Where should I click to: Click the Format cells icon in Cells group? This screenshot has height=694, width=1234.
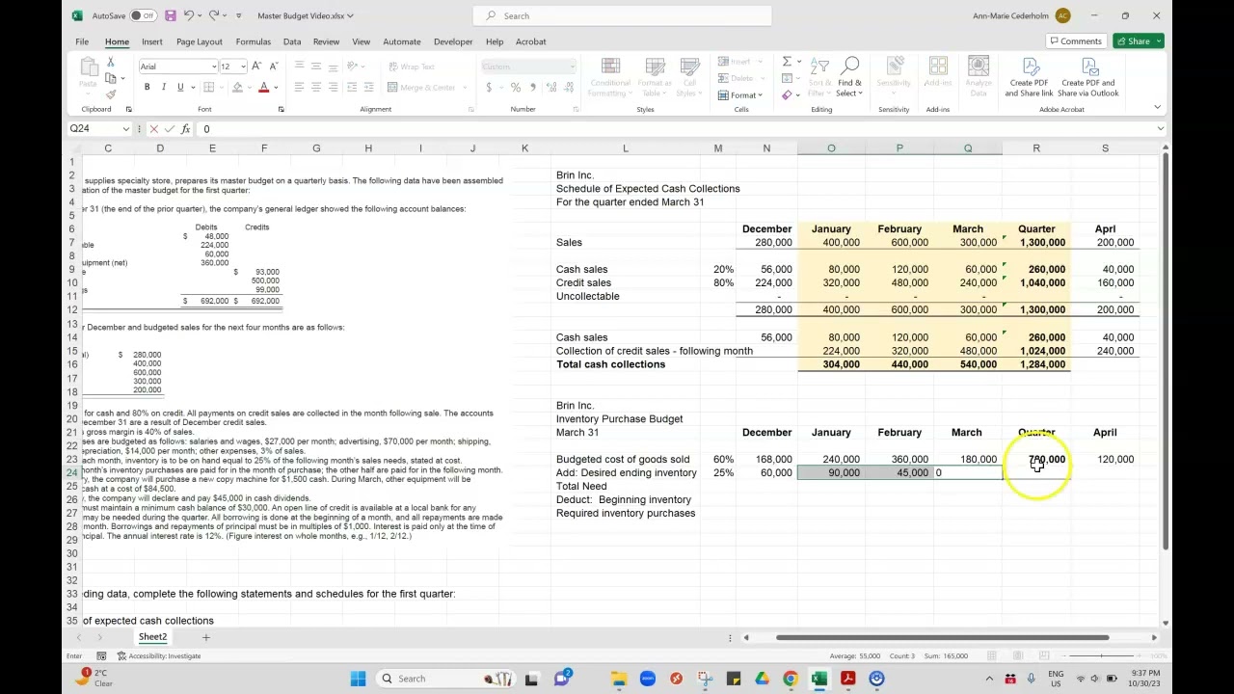(x=740, y=95)
